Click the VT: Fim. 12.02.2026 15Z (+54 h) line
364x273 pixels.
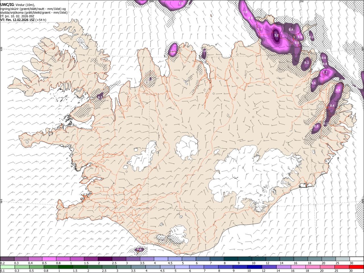pyautogui.click(x=23, y=20)
